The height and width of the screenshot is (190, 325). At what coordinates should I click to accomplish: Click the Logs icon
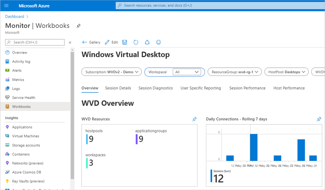click(7, 89)
